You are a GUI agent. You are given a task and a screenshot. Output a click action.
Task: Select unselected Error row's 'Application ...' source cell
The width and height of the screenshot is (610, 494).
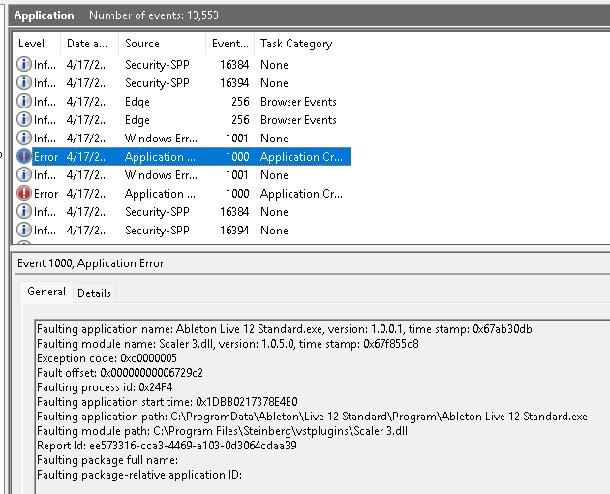click(x=160, y=194)
